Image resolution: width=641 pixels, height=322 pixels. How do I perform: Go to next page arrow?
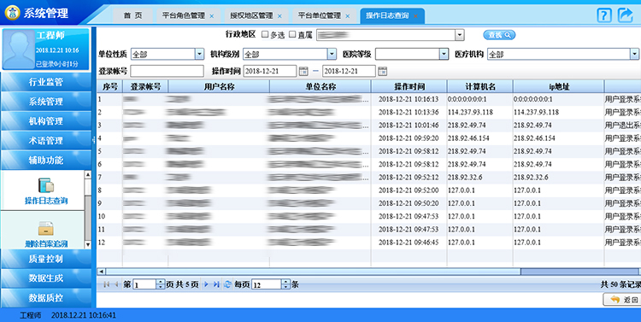point(207,284)
